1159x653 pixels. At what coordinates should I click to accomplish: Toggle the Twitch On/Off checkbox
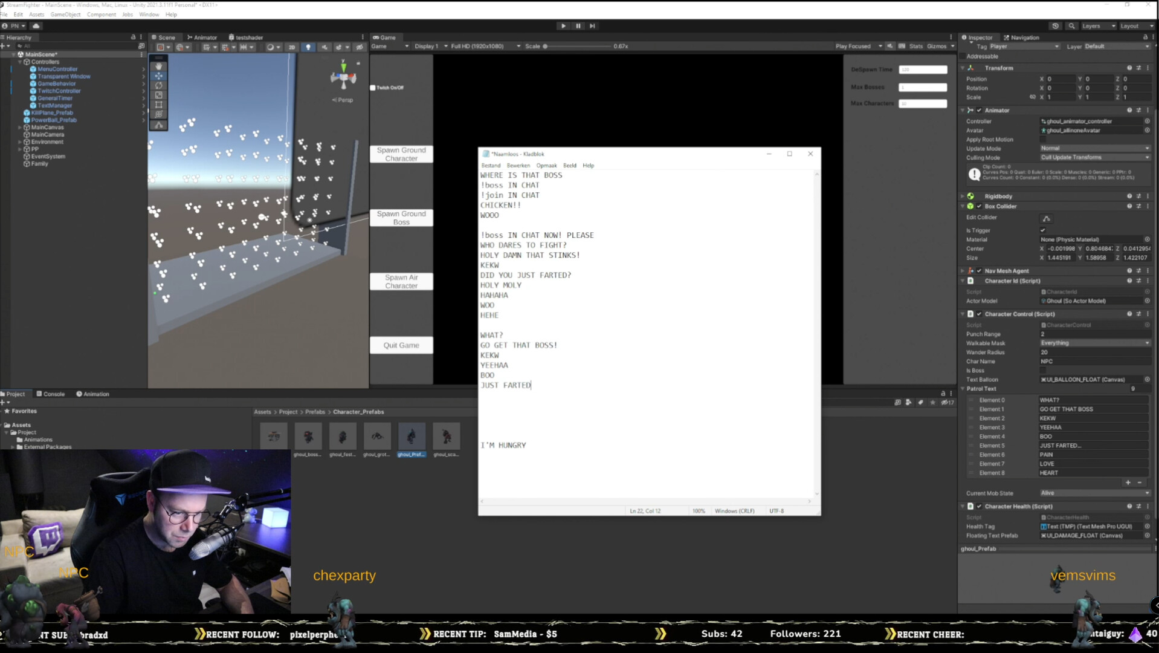[373, 88]
